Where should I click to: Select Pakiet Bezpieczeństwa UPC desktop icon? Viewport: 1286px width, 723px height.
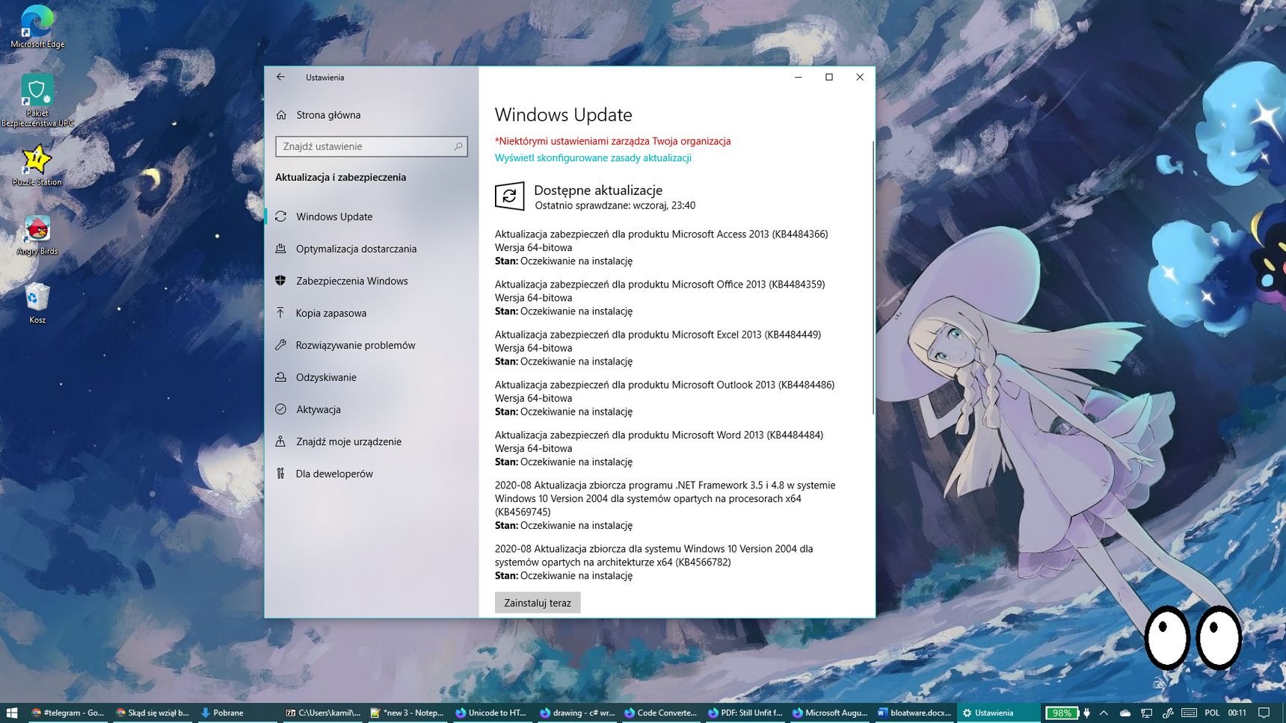tap(37, 101)
